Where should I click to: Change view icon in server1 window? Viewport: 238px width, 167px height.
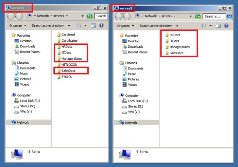(x=79, y=25)
